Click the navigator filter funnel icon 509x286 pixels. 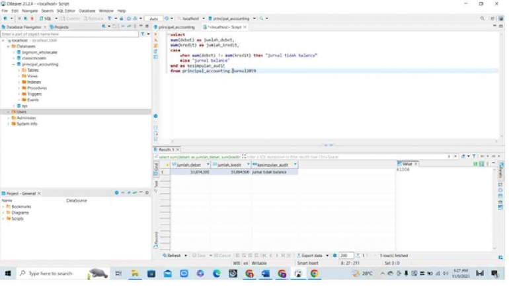(143, 34)
